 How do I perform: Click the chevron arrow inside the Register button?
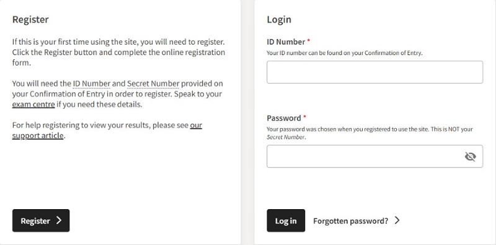(x=59, y=220)
